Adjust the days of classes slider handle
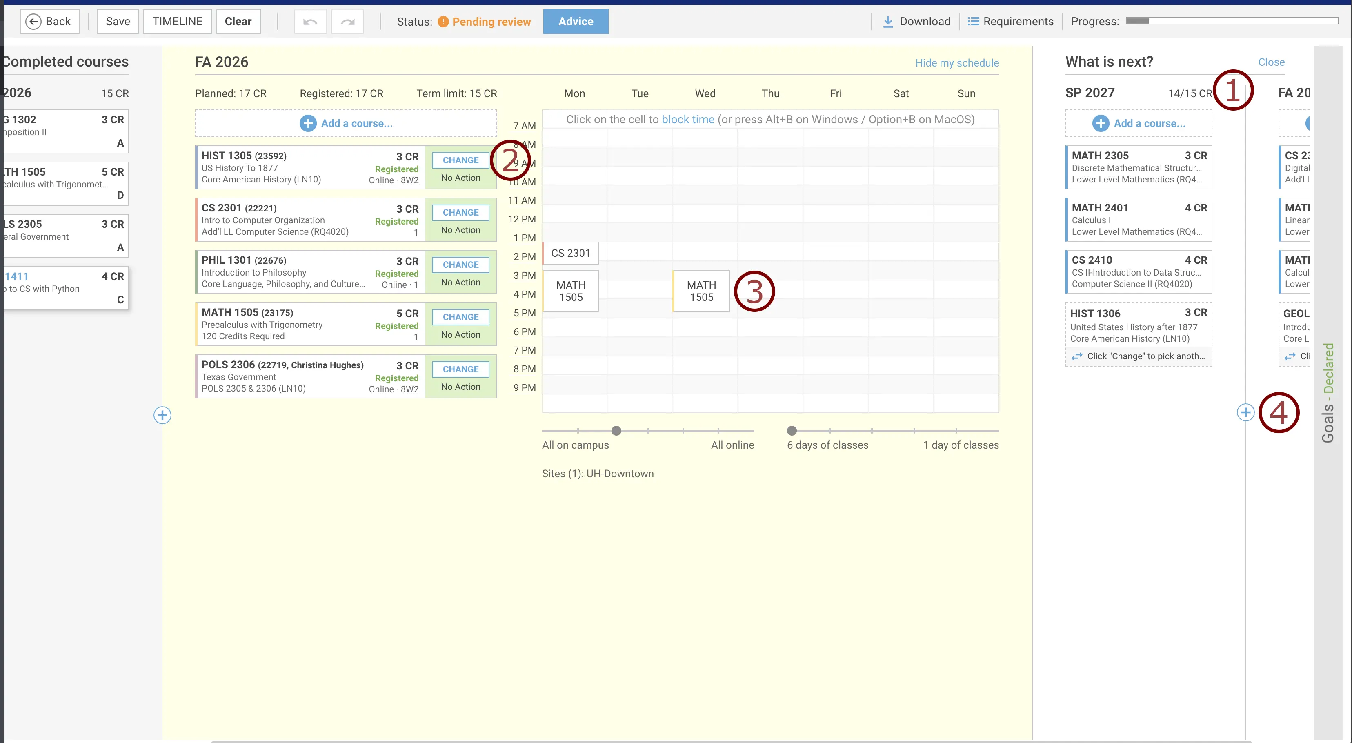Screen dimensions: 1352x743 (792, 431)
